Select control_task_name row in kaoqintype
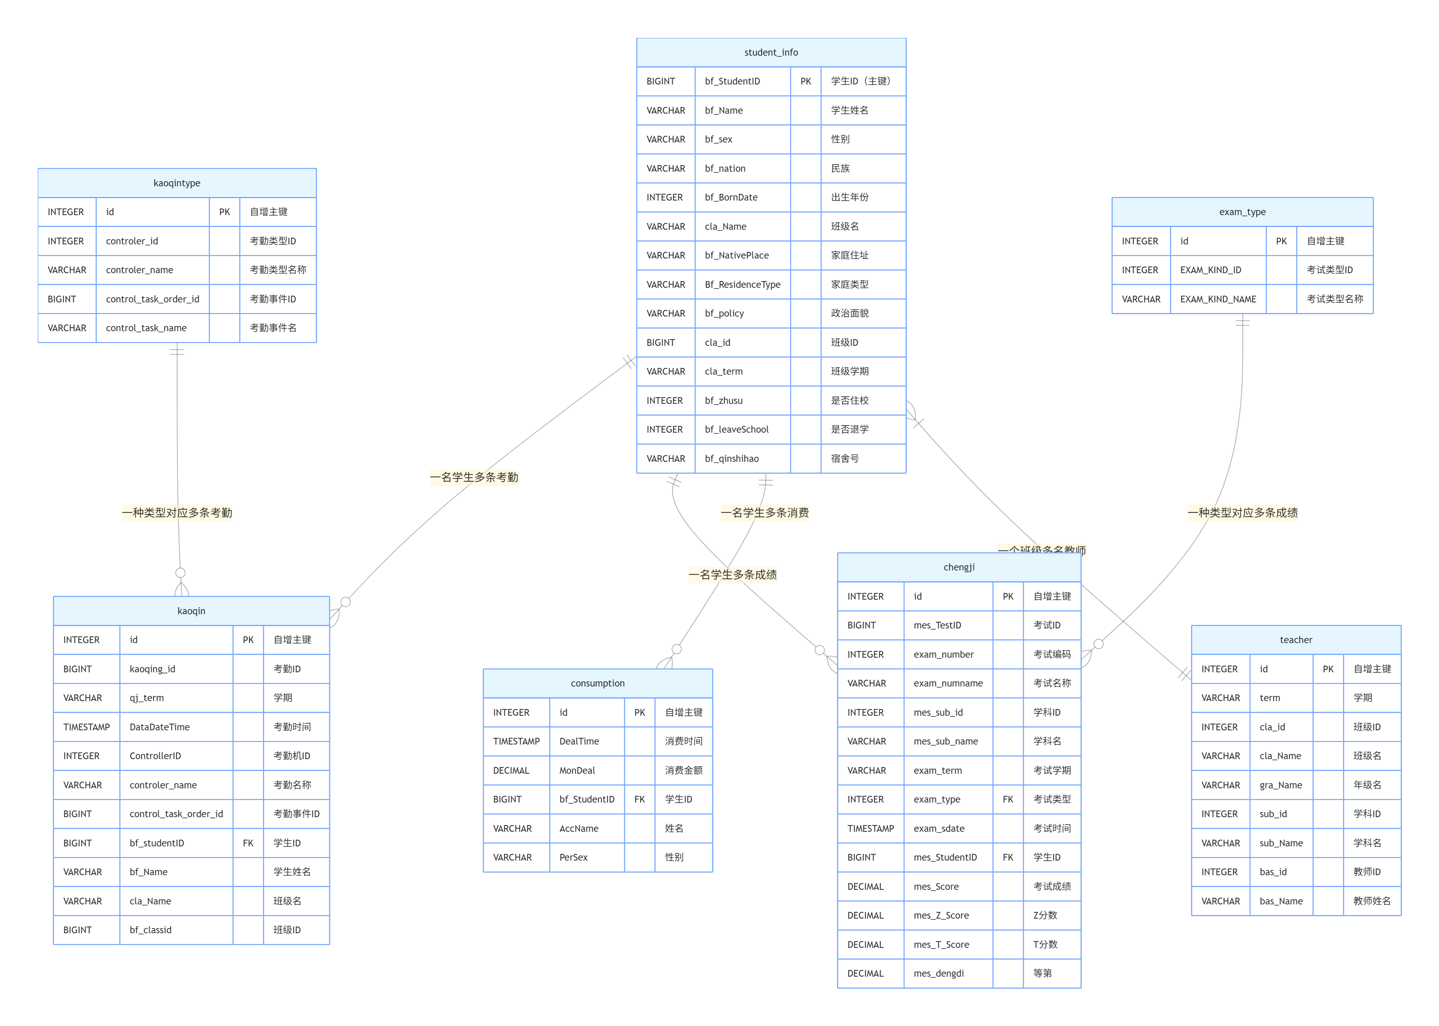 click(x=146, y=328)
